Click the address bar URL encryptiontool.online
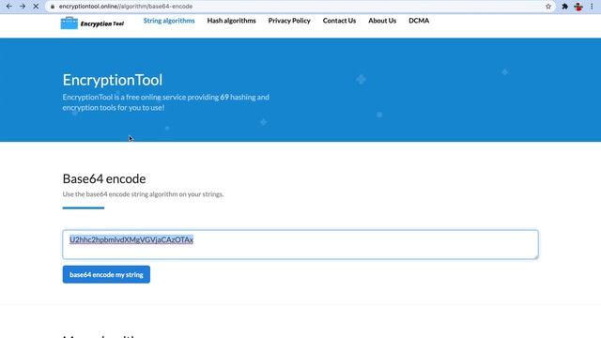 126,7
